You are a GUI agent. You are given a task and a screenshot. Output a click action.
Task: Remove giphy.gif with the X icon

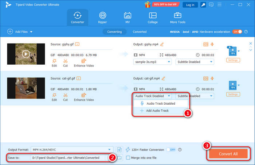click(x=251, y=43)
